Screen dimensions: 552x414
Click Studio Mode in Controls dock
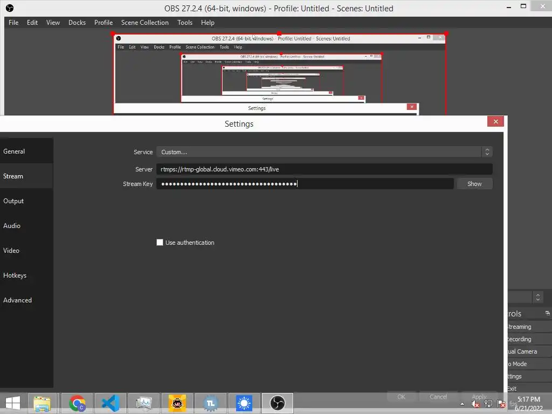(530, 364)
